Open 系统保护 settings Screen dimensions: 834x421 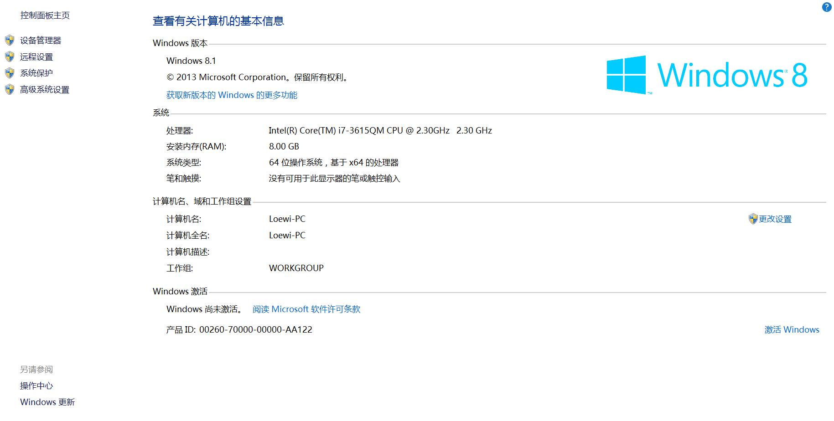pyautogui.click(x=36, y=73)
